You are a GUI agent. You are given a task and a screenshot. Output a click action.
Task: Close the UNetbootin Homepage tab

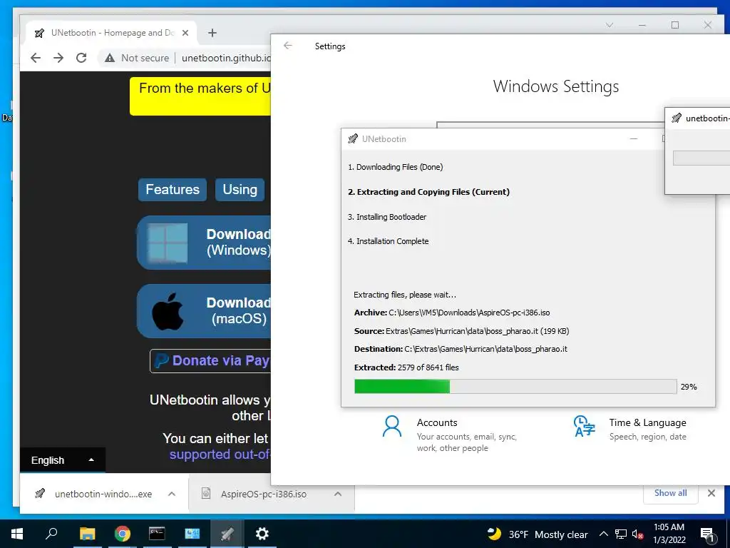tap(185, 33)
